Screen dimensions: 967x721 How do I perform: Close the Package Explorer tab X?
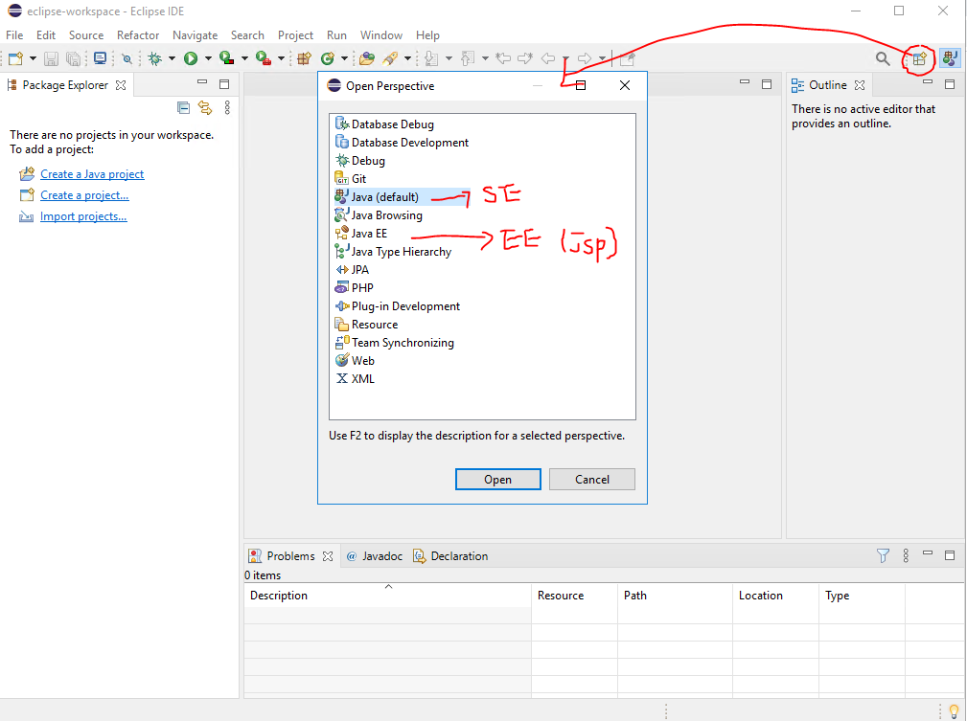pyautogui.click(x=121, y=85)
